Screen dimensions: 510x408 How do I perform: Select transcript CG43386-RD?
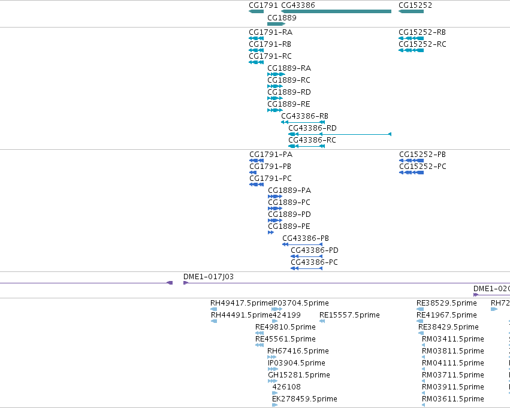click(313, 128)
